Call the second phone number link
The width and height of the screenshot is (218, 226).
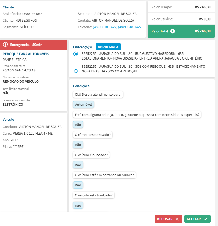(x=130, y=27)
